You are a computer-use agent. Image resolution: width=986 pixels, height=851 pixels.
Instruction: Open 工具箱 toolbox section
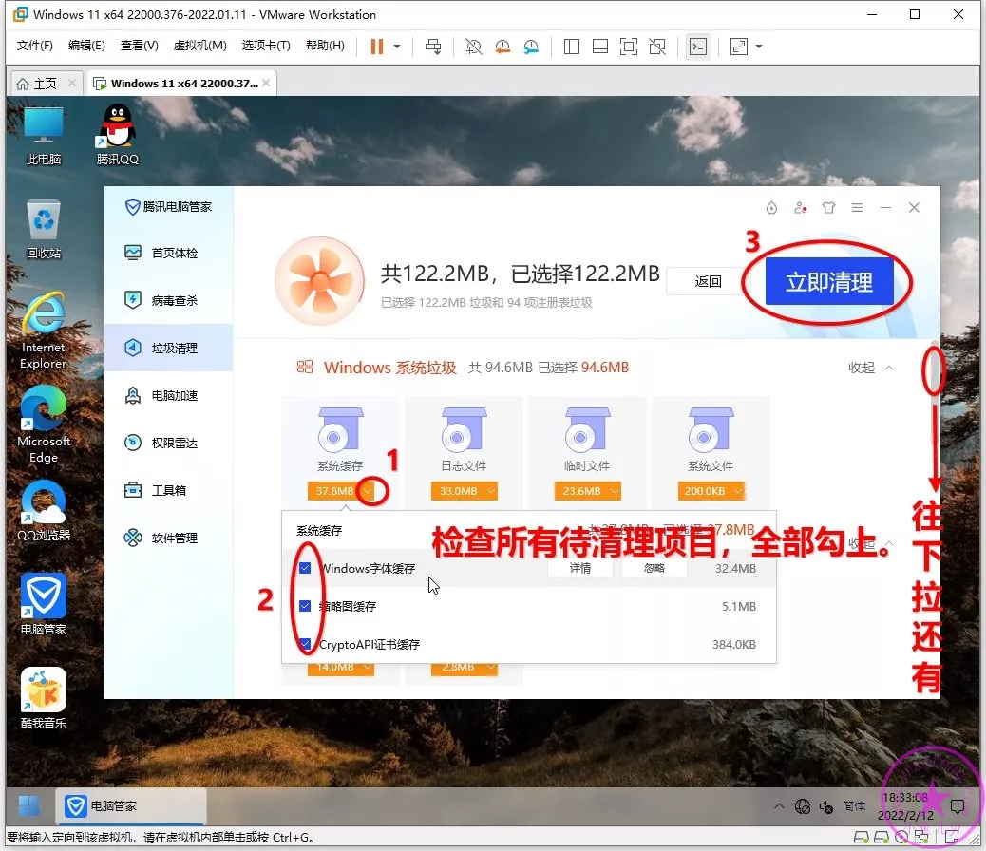tap(168, 491)
